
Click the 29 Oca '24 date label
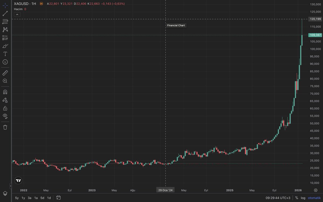click(x=165, y=190)
